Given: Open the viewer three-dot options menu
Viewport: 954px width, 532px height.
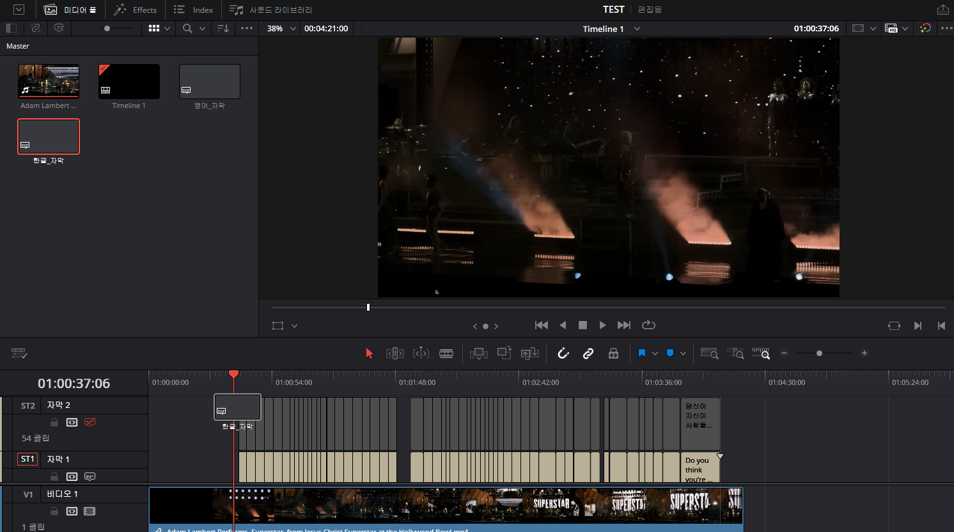Looking at the screenshot, I should [x=946, y=28].
